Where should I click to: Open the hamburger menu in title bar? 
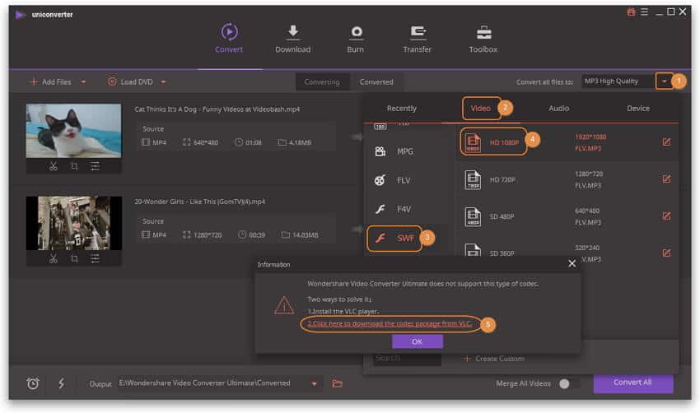(644, 12)
